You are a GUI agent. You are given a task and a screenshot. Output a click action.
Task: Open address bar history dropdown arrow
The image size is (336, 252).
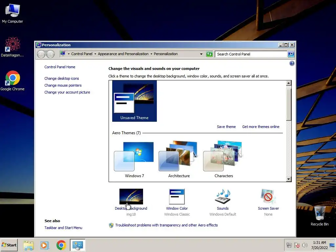[201, 54]
